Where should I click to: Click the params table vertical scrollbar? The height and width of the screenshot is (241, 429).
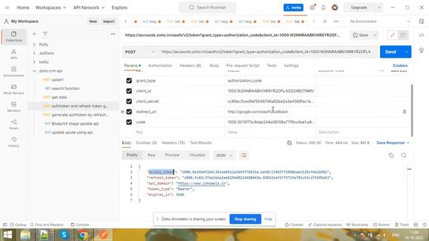tap(412, 110)
